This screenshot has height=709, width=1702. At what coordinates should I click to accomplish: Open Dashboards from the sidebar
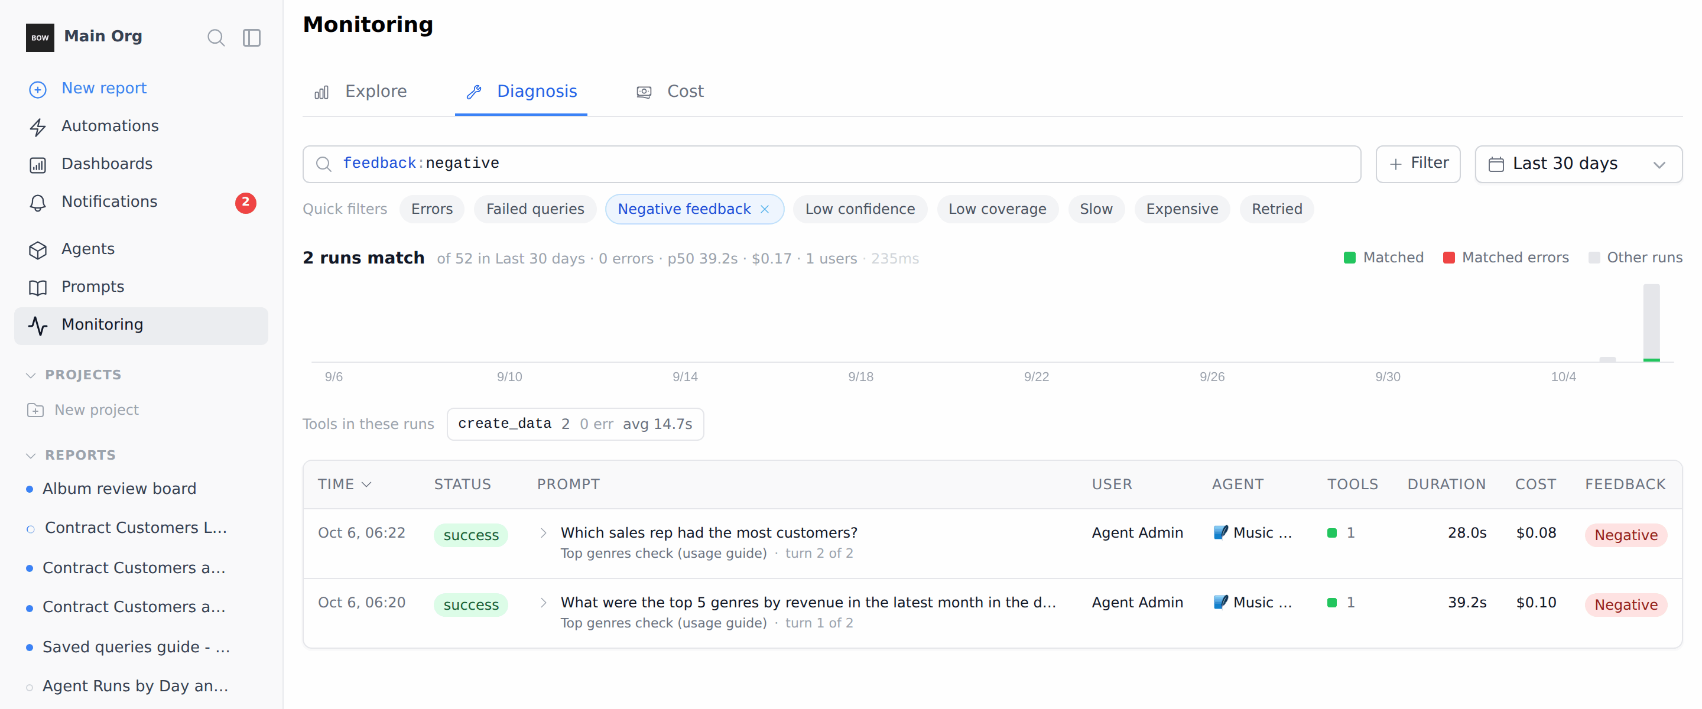tap(141, 164)
